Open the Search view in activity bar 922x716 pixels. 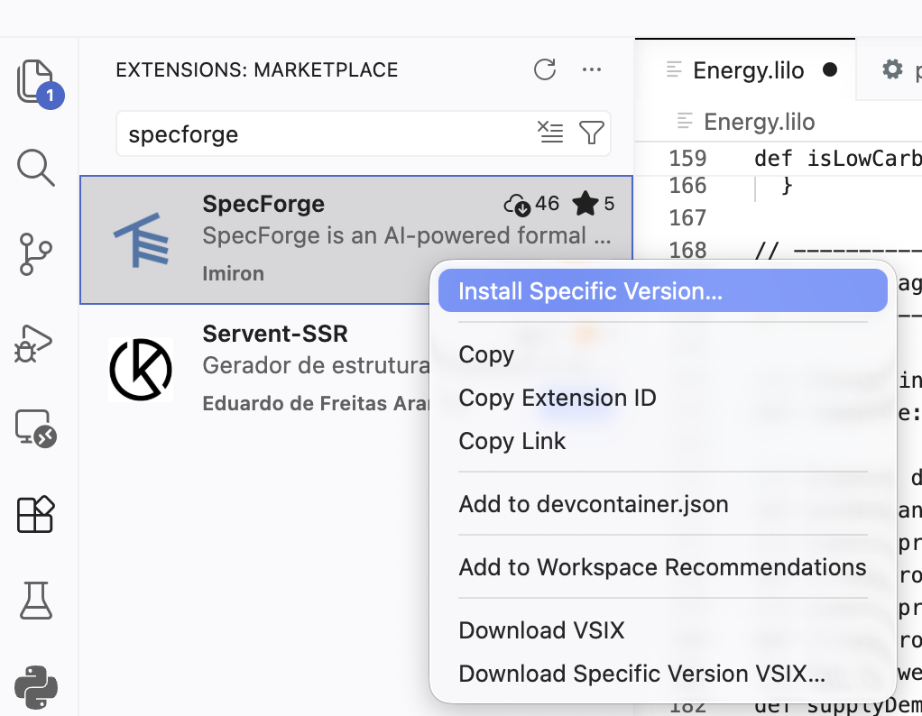[36, 168]
